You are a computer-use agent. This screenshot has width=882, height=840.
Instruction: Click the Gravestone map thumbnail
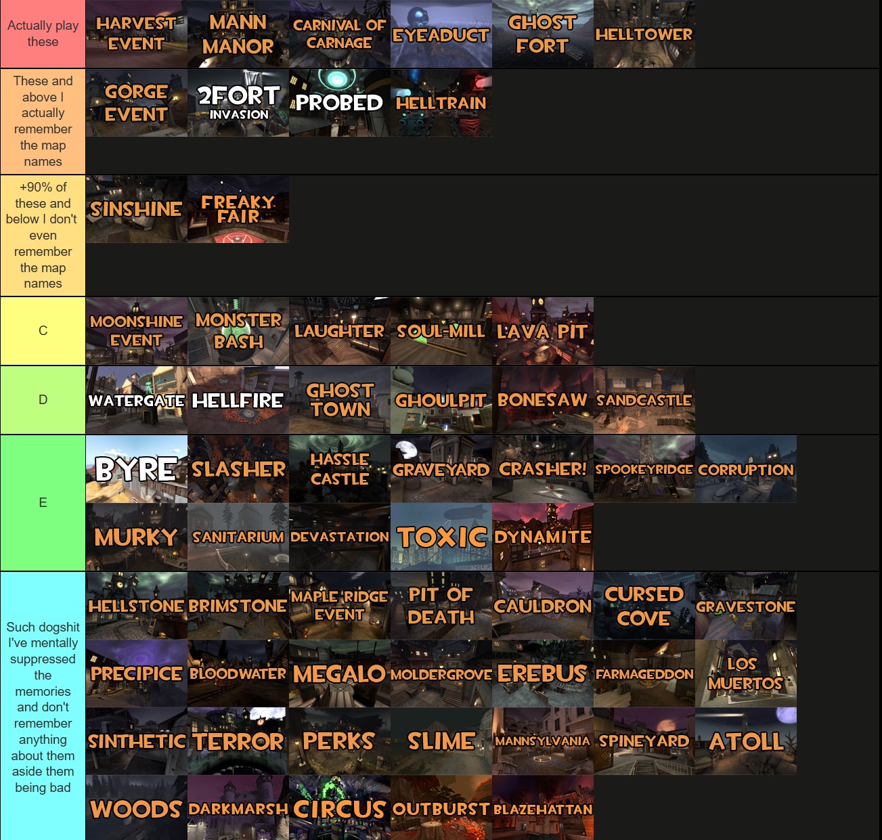(746, 606)
